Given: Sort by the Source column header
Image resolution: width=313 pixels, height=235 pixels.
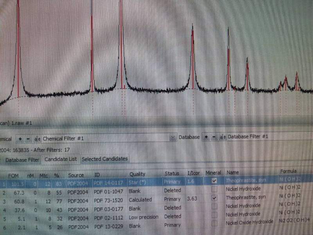Looking at the screenshot, I should (76, 175).
